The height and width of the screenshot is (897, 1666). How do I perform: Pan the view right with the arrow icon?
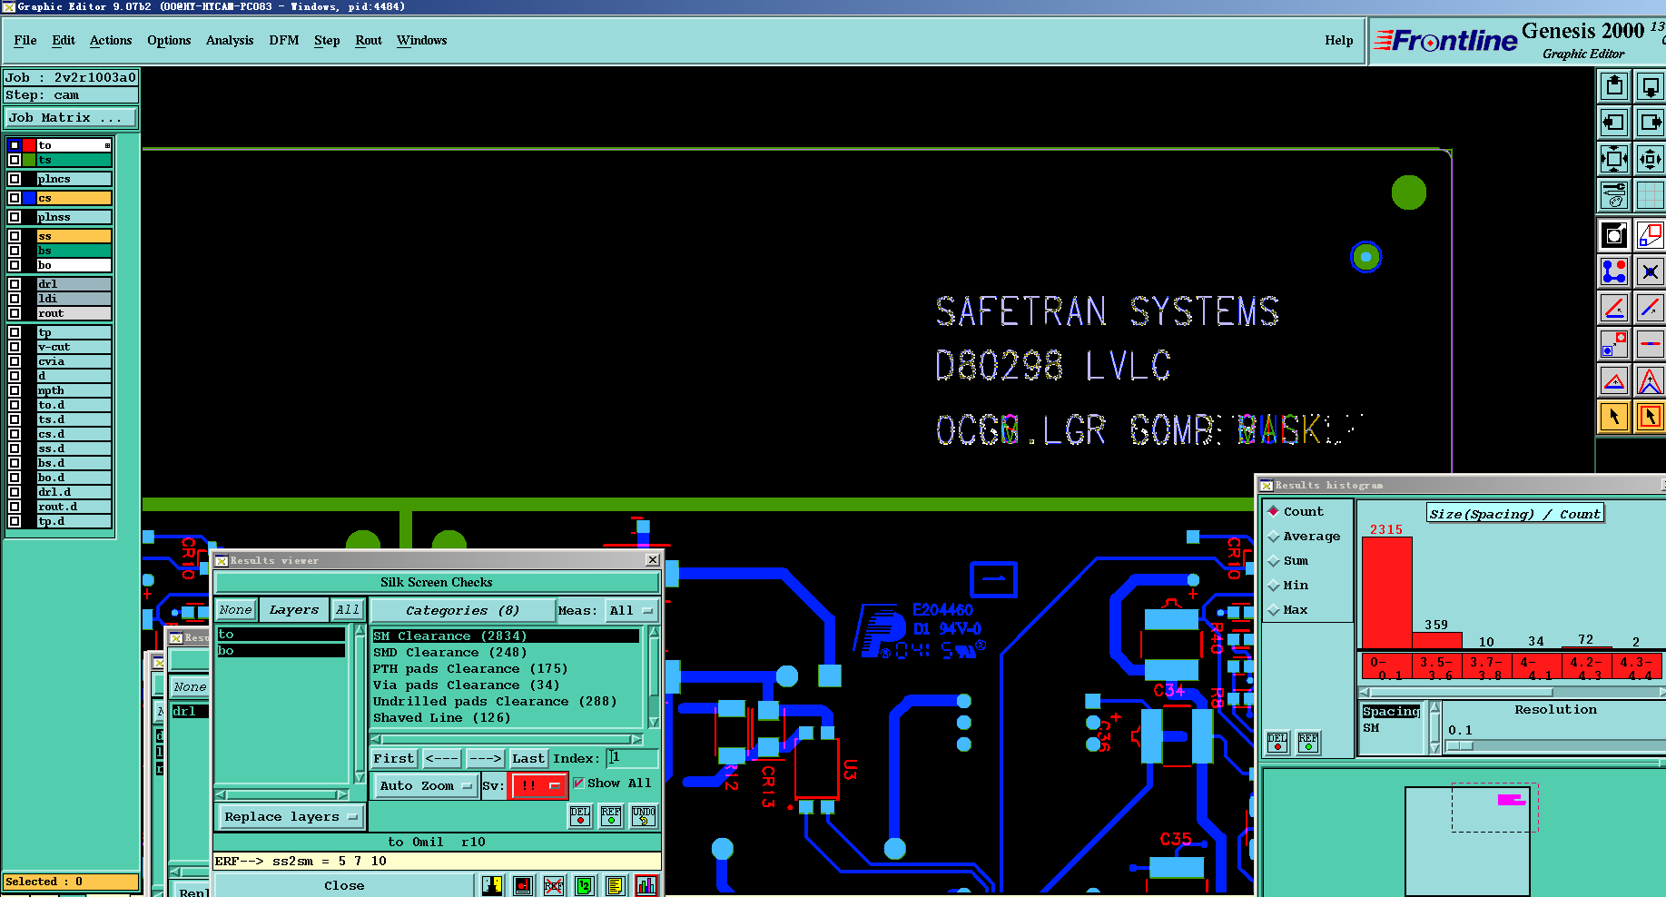(x=1650, y=122)
